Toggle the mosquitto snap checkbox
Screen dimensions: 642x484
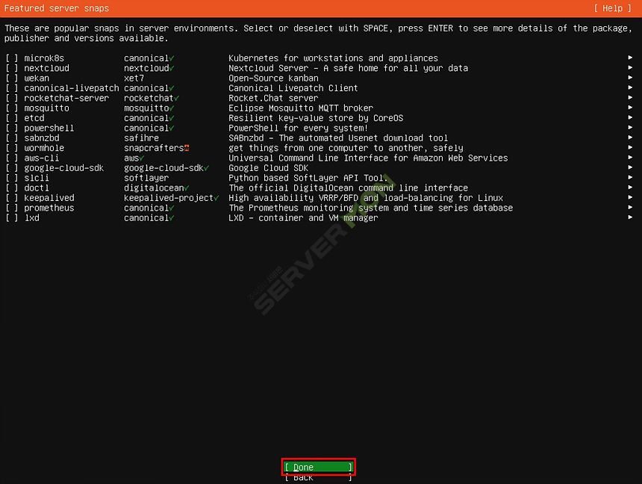(x=12, y=108)
